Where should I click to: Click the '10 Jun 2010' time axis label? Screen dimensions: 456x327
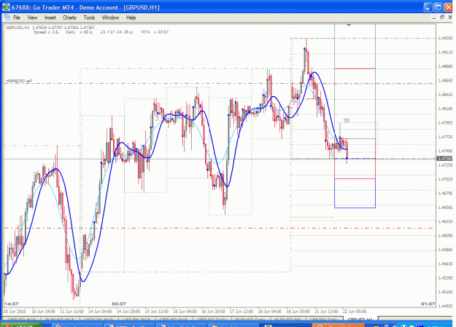15,311
